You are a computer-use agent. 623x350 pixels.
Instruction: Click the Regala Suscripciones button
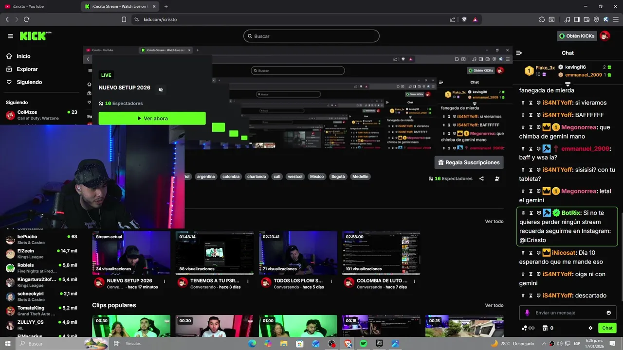pos(469,162)
